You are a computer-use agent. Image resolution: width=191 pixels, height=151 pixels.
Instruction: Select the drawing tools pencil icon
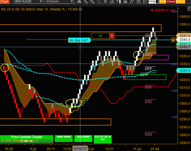[86, 2]
